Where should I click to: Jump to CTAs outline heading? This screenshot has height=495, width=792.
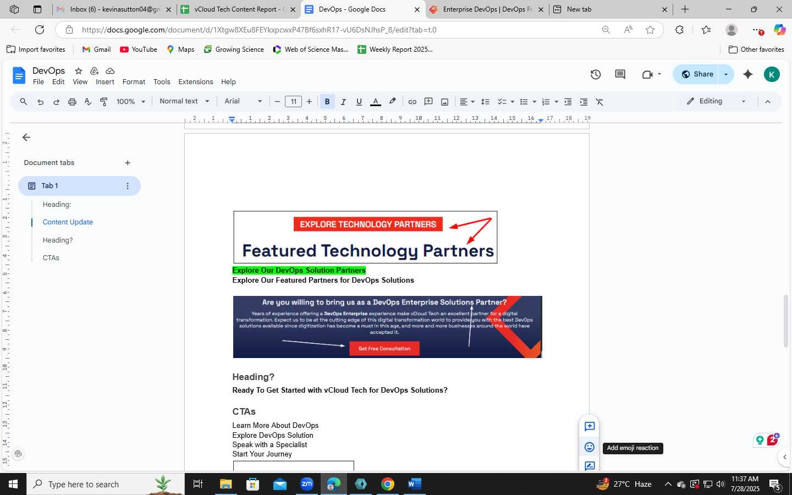pos(51,258)
